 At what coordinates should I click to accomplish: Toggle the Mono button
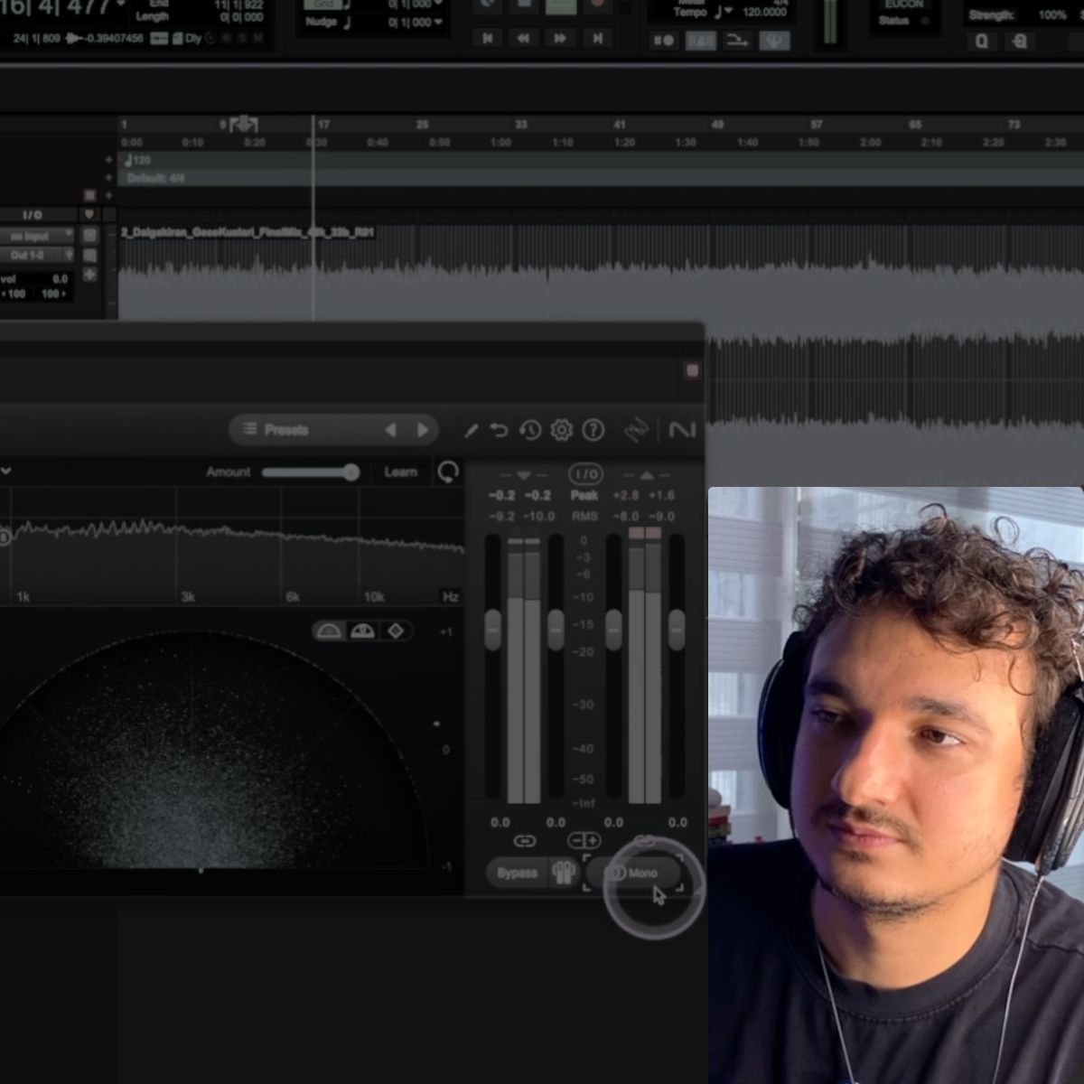point(633,874)
